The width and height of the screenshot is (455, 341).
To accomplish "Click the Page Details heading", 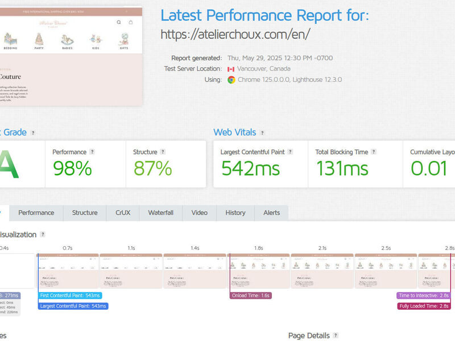I will [309, 335].
